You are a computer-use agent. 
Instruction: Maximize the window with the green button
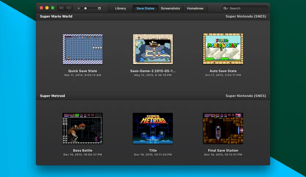pos(53,8)
